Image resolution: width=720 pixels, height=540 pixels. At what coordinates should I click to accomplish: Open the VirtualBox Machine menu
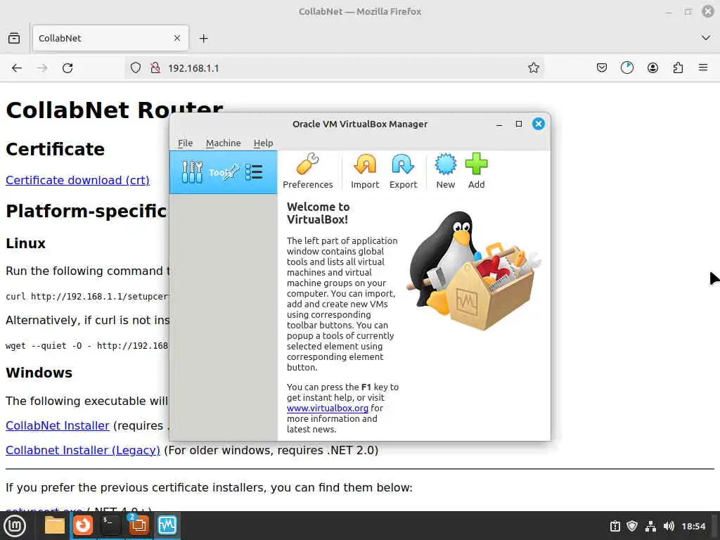[223, 143]
